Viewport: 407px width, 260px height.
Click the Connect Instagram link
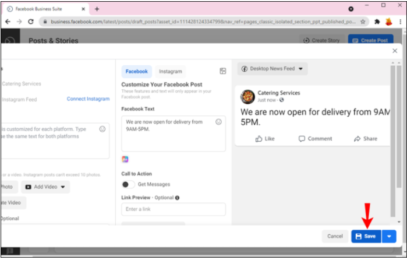[88, 99]
